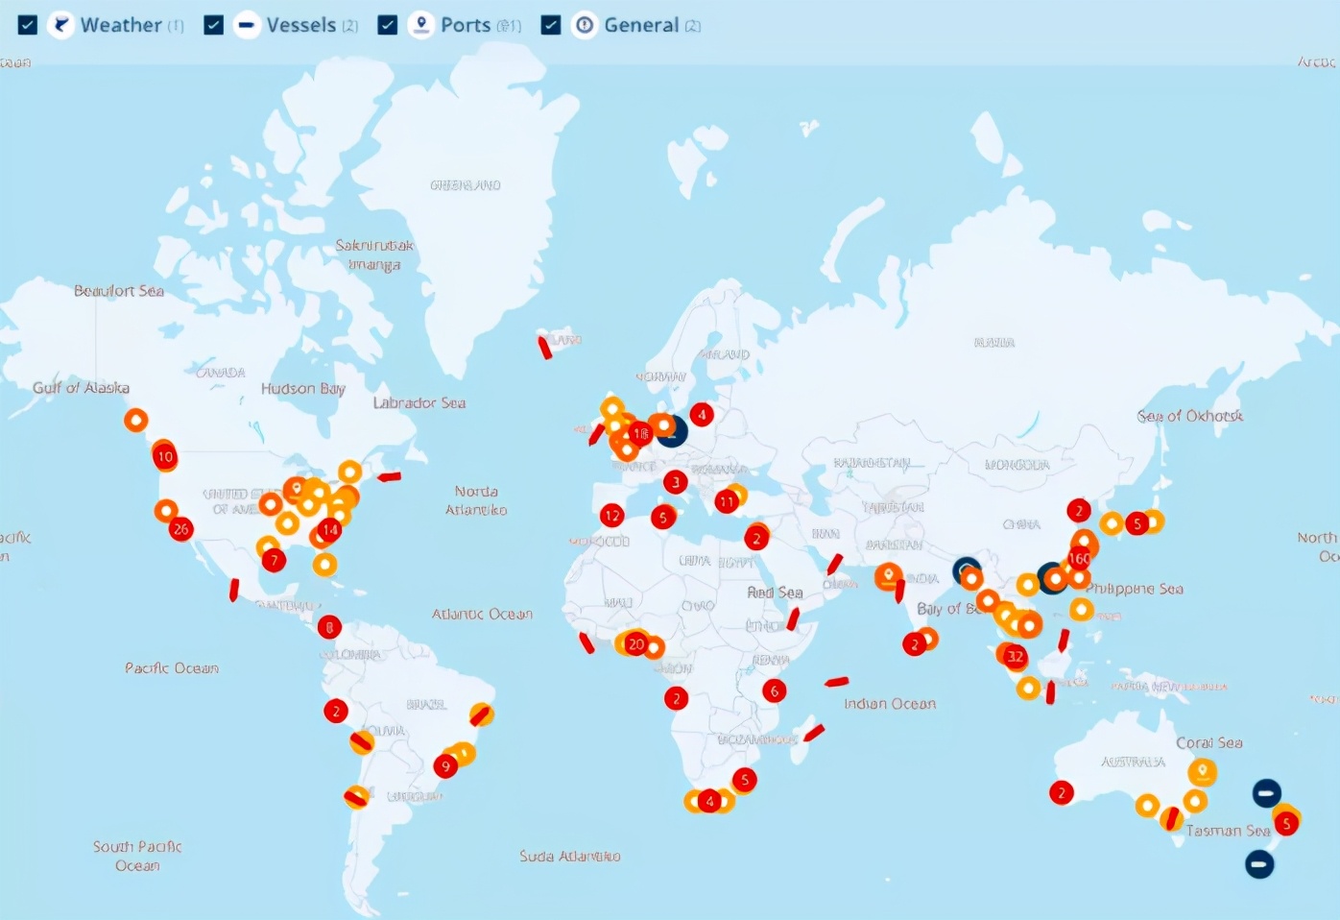1340x920 pixels.
Task: Click the red weather marker near Iceland
Action: click(x=545, y=348)
